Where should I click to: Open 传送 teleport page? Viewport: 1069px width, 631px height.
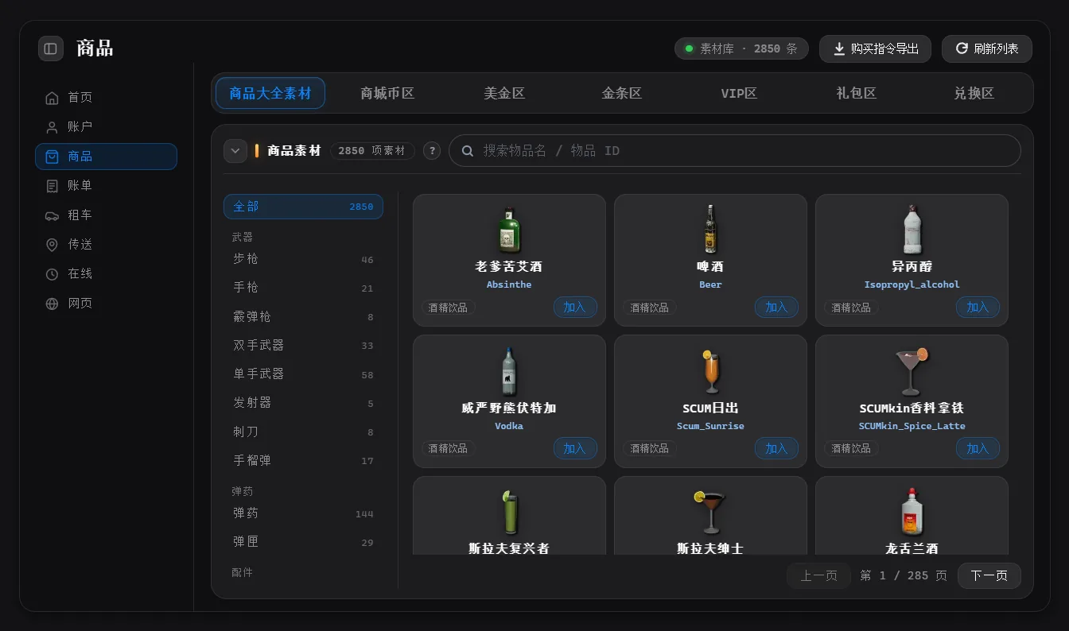[106, 245]
